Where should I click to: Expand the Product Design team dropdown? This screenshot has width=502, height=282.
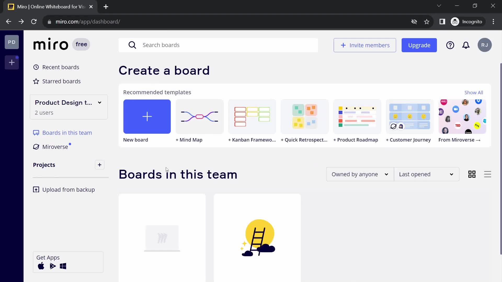pos(99,102)
